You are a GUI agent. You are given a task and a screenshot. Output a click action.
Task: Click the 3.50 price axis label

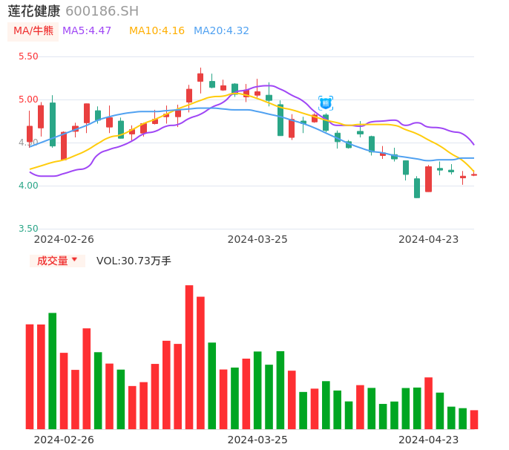(28, 229)
